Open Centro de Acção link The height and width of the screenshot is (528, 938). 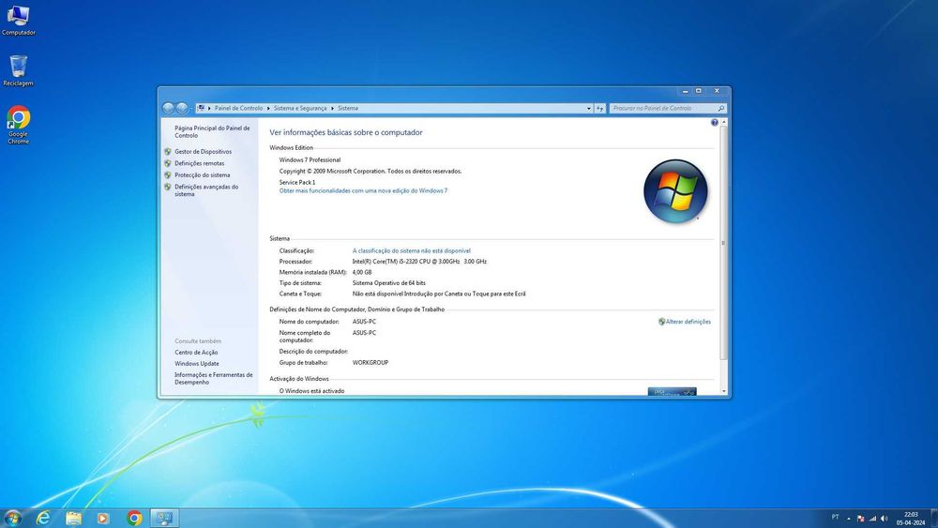196,353
